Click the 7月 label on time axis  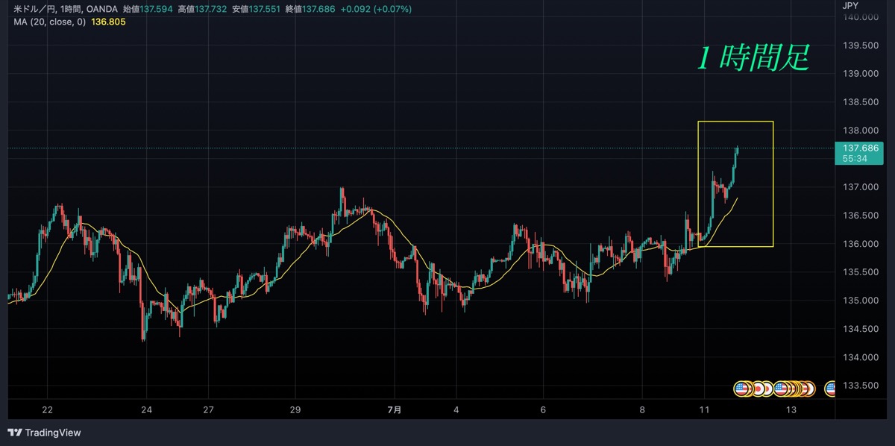coord(395,409)
